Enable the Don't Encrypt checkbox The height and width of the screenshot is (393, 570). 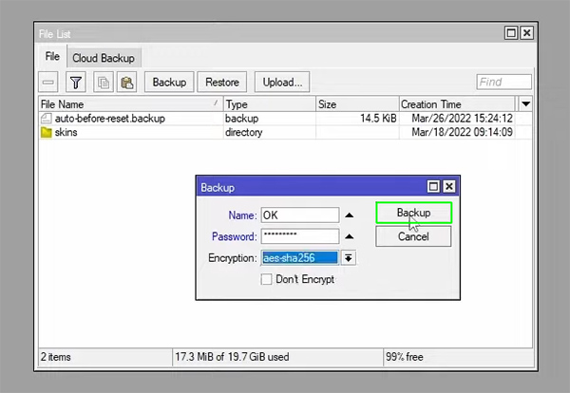tap(267, 280)
